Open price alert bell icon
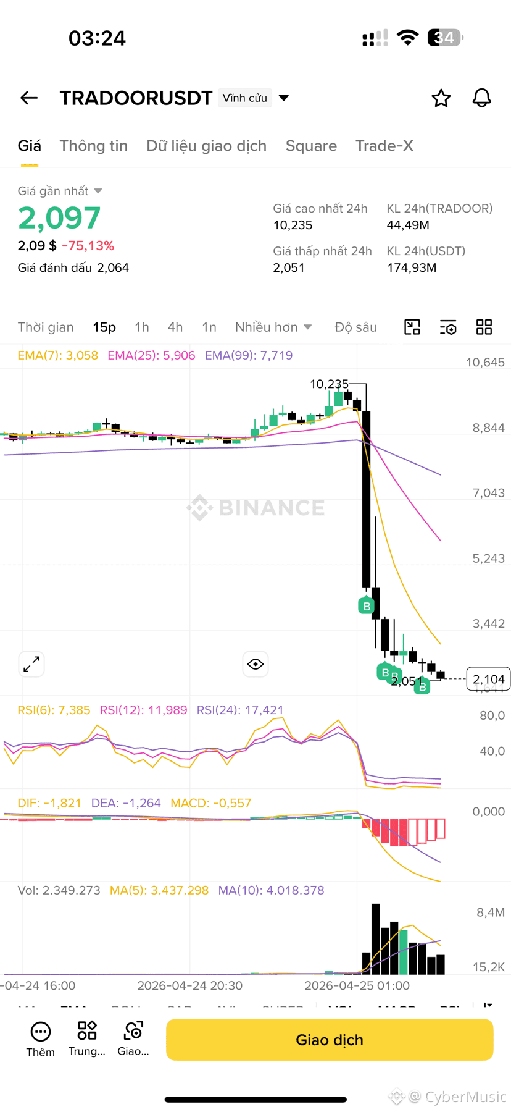Image resolution: width=511 pixels, height=1112 pixels. pyautogui.click(x=481, y=98)
